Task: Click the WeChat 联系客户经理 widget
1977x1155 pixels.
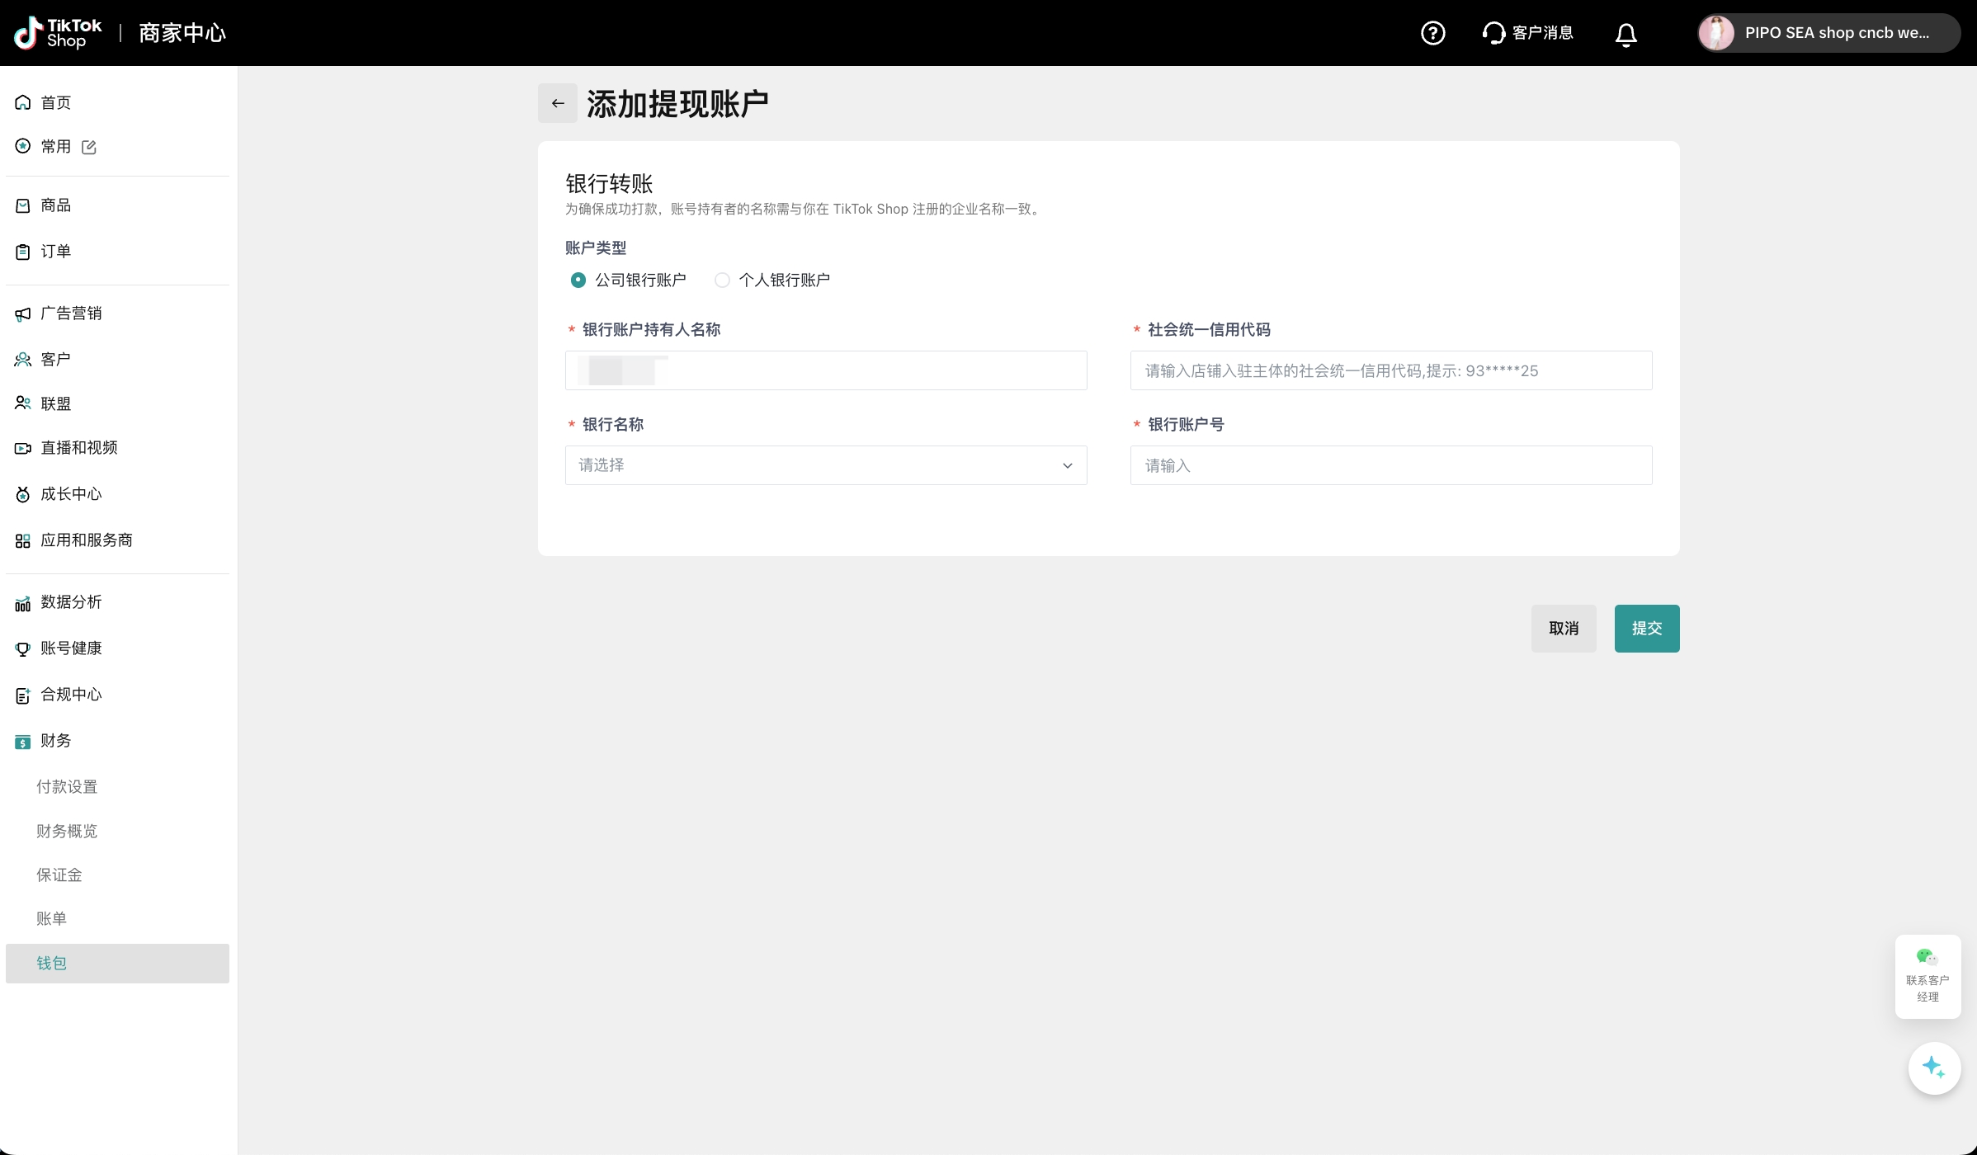Action: coord(1927,976)
